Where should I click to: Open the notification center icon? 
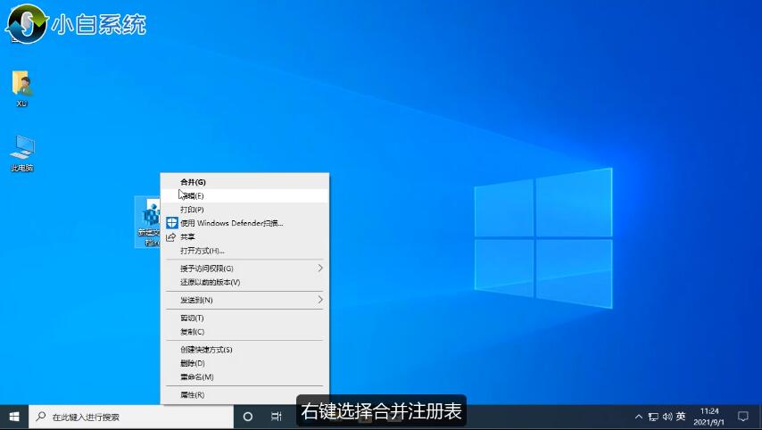[x=742, y=417]
